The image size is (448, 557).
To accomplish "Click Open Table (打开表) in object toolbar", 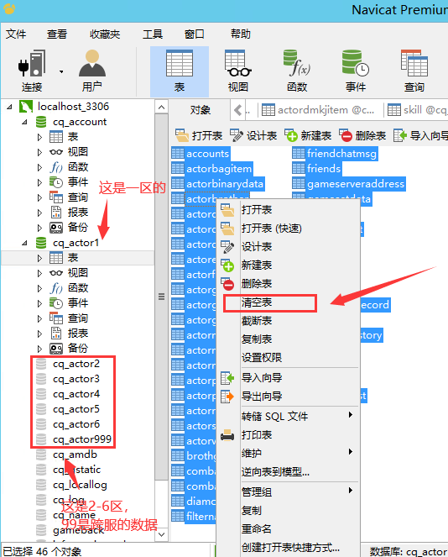I will pyautogui.click(x=199, y=135).
